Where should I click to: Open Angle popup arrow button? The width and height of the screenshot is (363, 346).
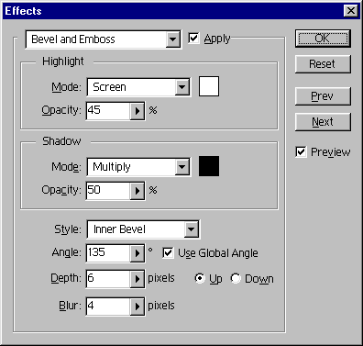click(137, 253)
